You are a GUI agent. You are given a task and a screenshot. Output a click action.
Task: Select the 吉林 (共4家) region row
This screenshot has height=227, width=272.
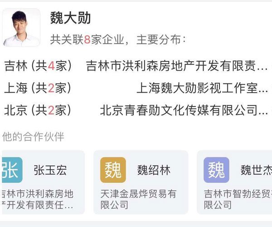point(136,66)
